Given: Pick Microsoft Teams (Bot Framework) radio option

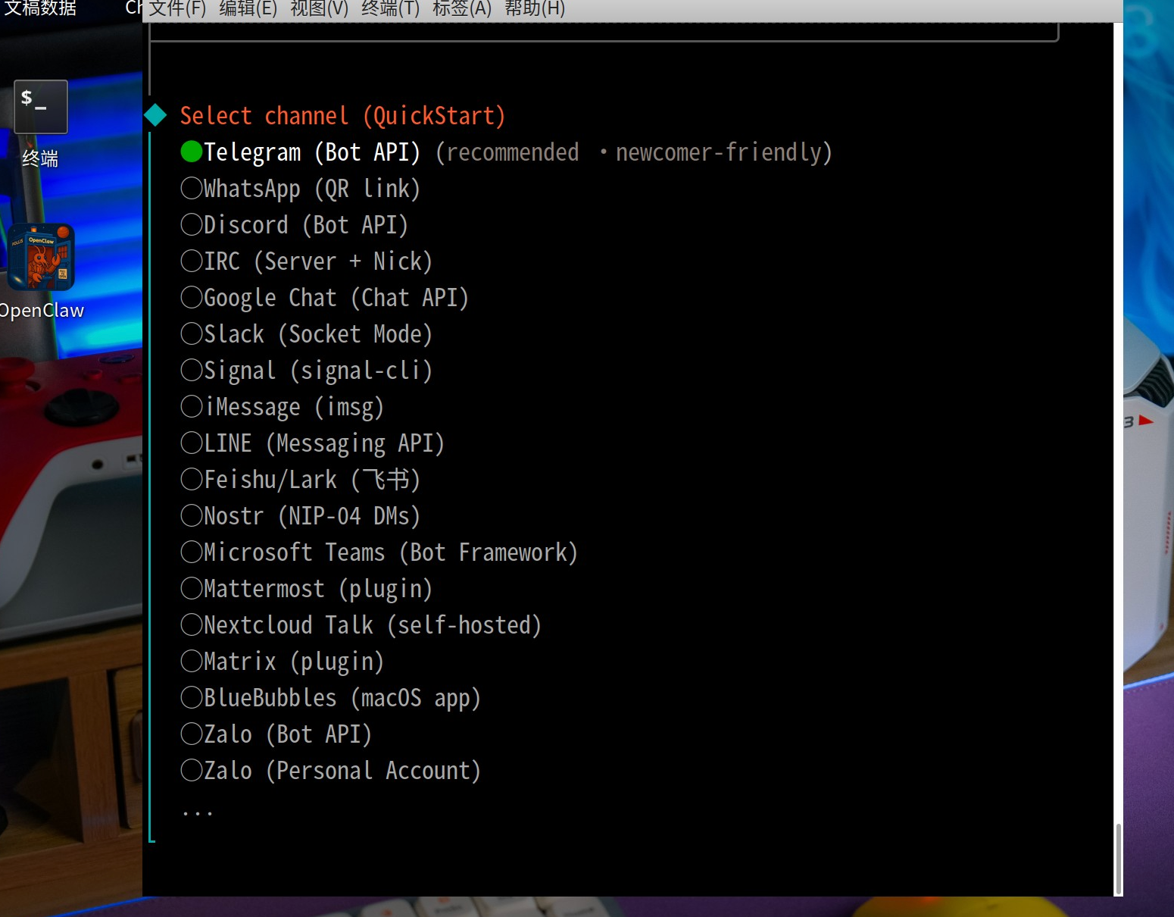Looking at the screenshot, I should pyautogui.click(x=192, y=552).
